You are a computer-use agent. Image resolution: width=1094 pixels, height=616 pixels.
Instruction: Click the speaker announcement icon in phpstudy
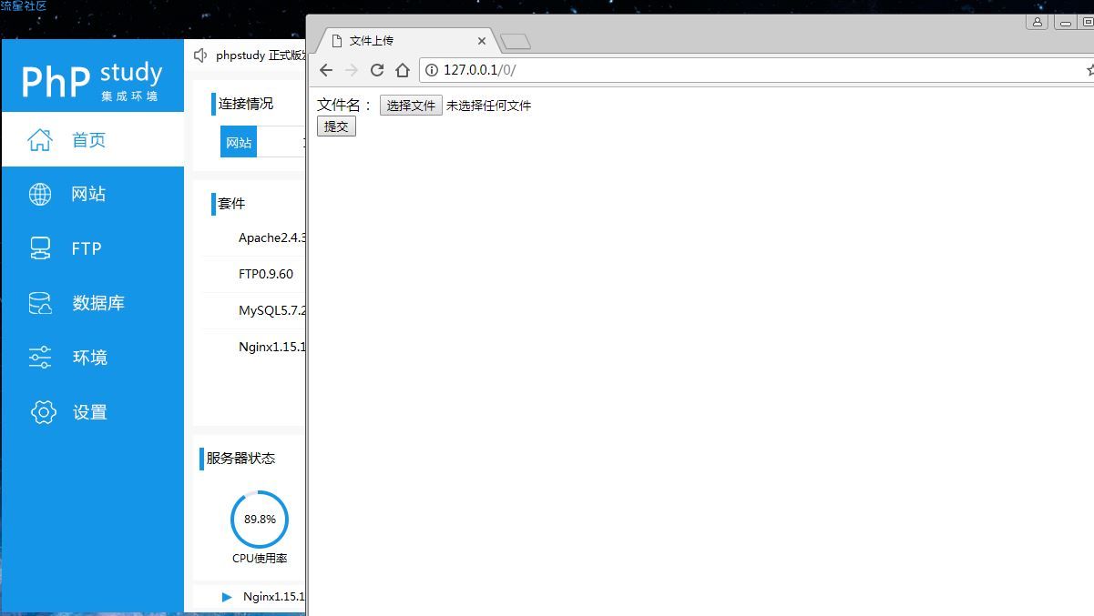pos(200,56)
